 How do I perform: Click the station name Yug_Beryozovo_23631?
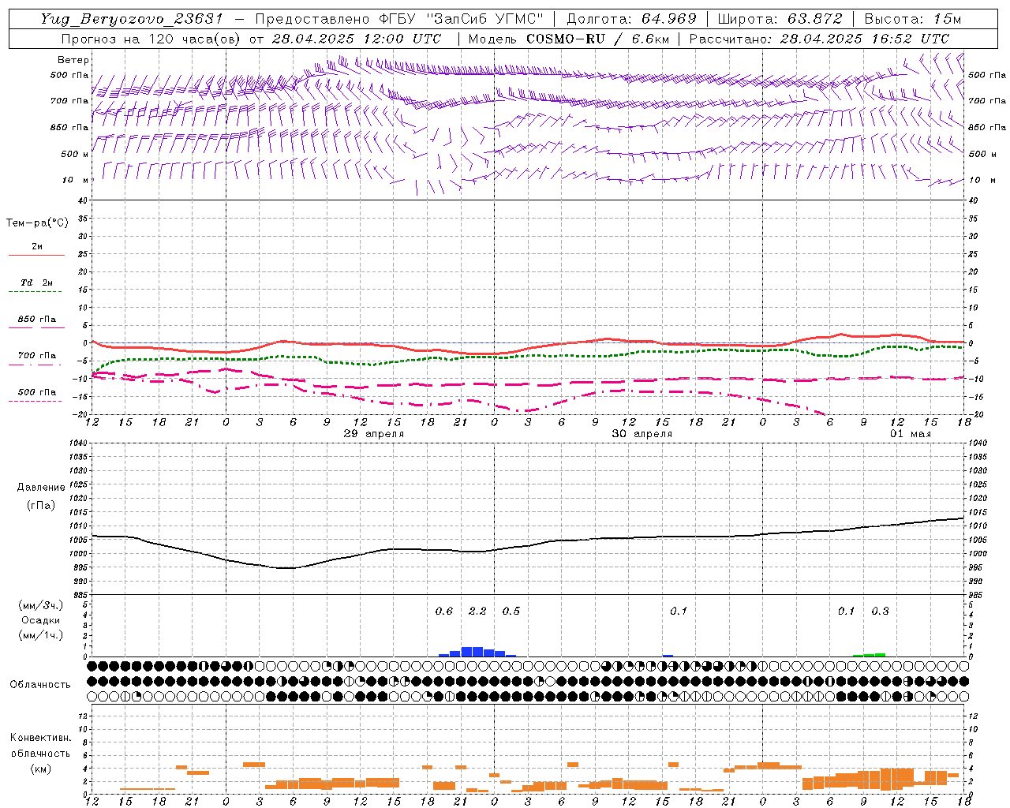(131, 19)
